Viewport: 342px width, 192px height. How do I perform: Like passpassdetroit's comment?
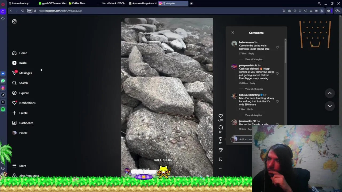coord(277,73)
